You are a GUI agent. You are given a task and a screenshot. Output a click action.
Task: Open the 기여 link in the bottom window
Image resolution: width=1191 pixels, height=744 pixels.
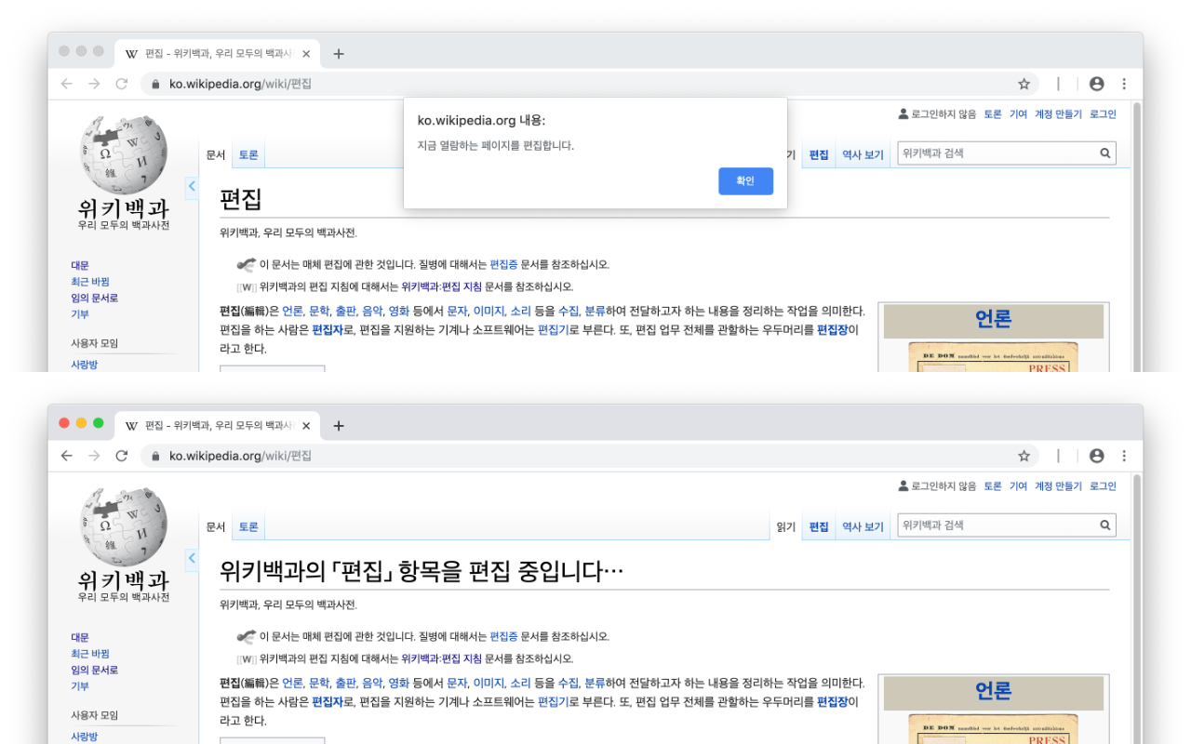(x=1018, y=486)
